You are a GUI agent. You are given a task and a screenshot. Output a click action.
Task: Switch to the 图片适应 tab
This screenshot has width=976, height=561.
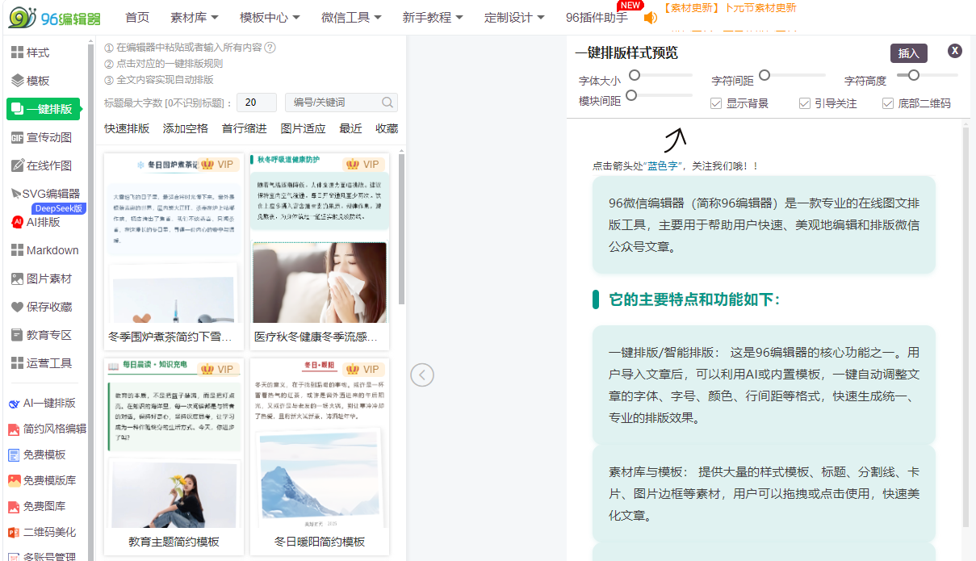point(303,128)
